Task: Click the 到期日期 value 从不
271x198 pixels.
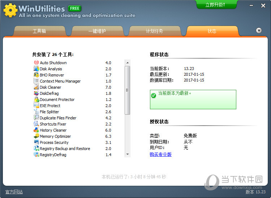Action: pyautogui.click(x=188, y=142)
